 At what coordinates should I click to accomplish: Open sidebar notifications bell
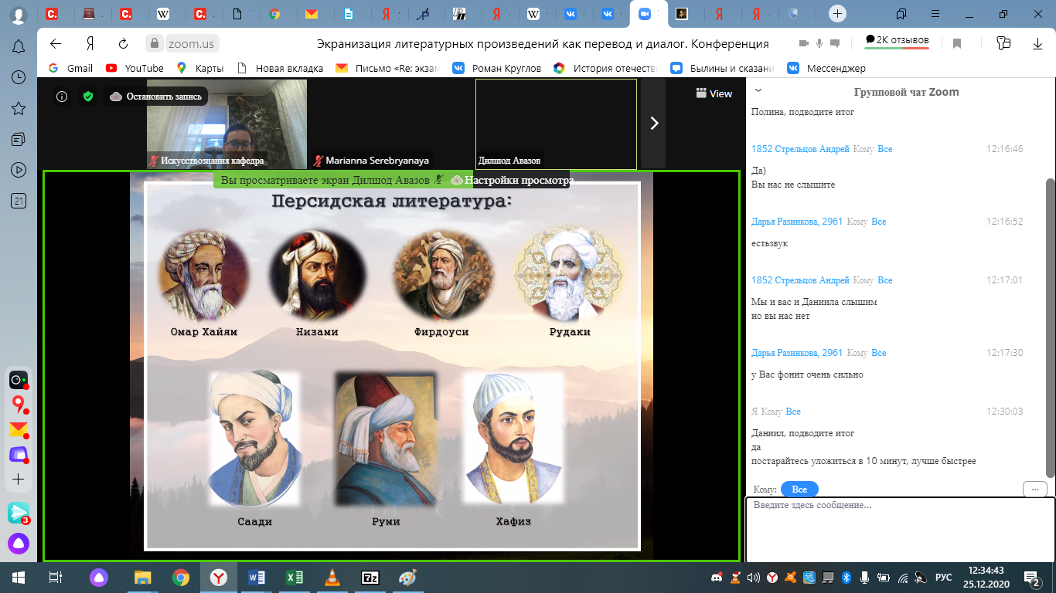point(19,47)
